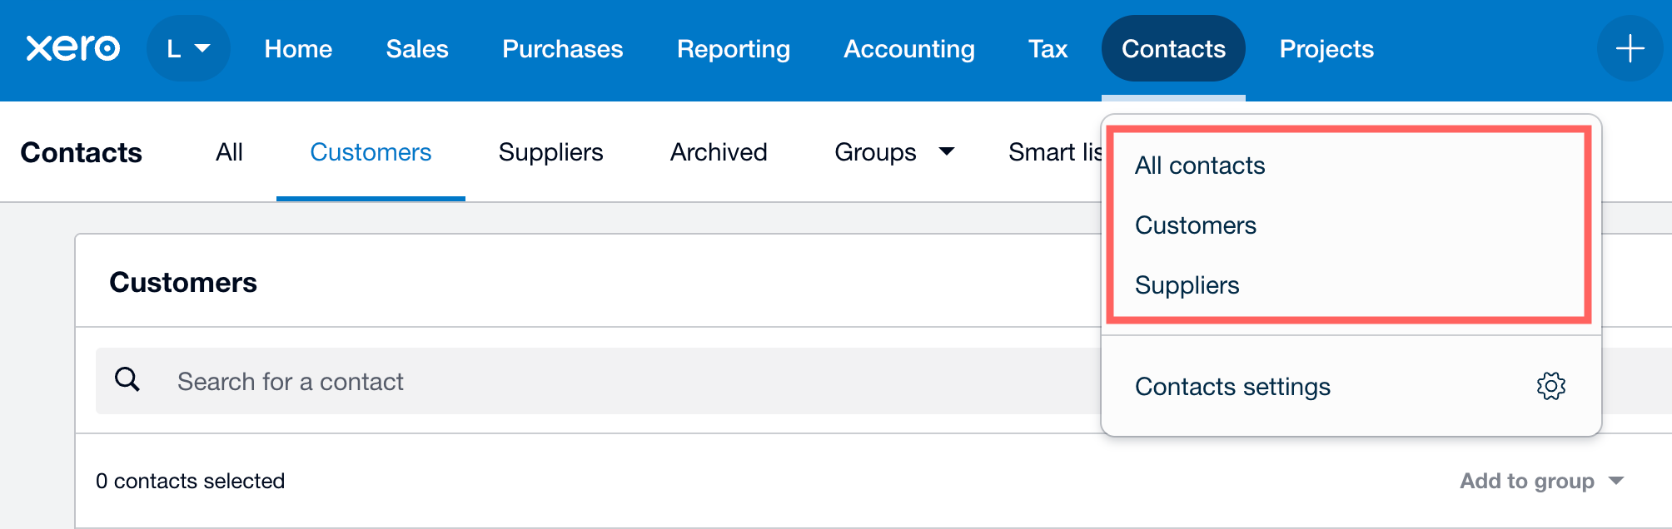
Task: Select All contacts from the dropdown menu
Action: (x=1199, y=166)
